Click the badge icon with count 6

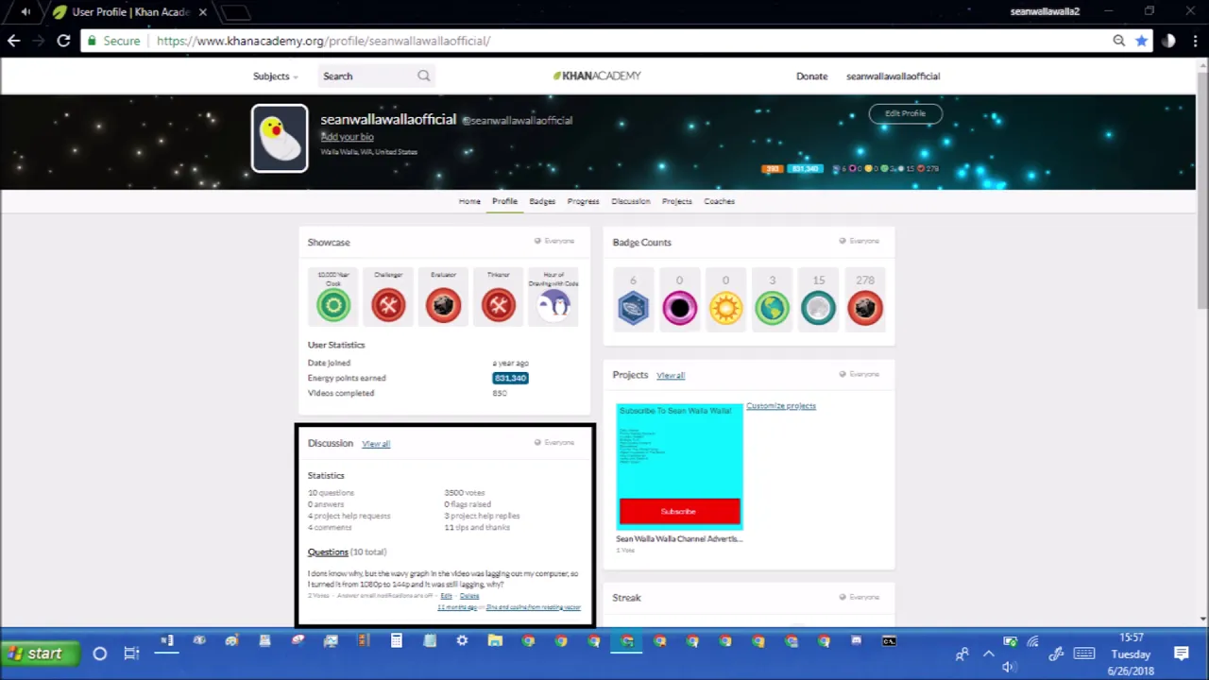(633, 308)
